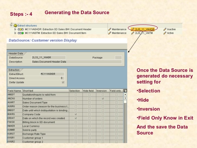Image resolution: width=197 pixels, height=148 pixels.
Task: Collapse the Extract structures tree node
Action: 11,25
